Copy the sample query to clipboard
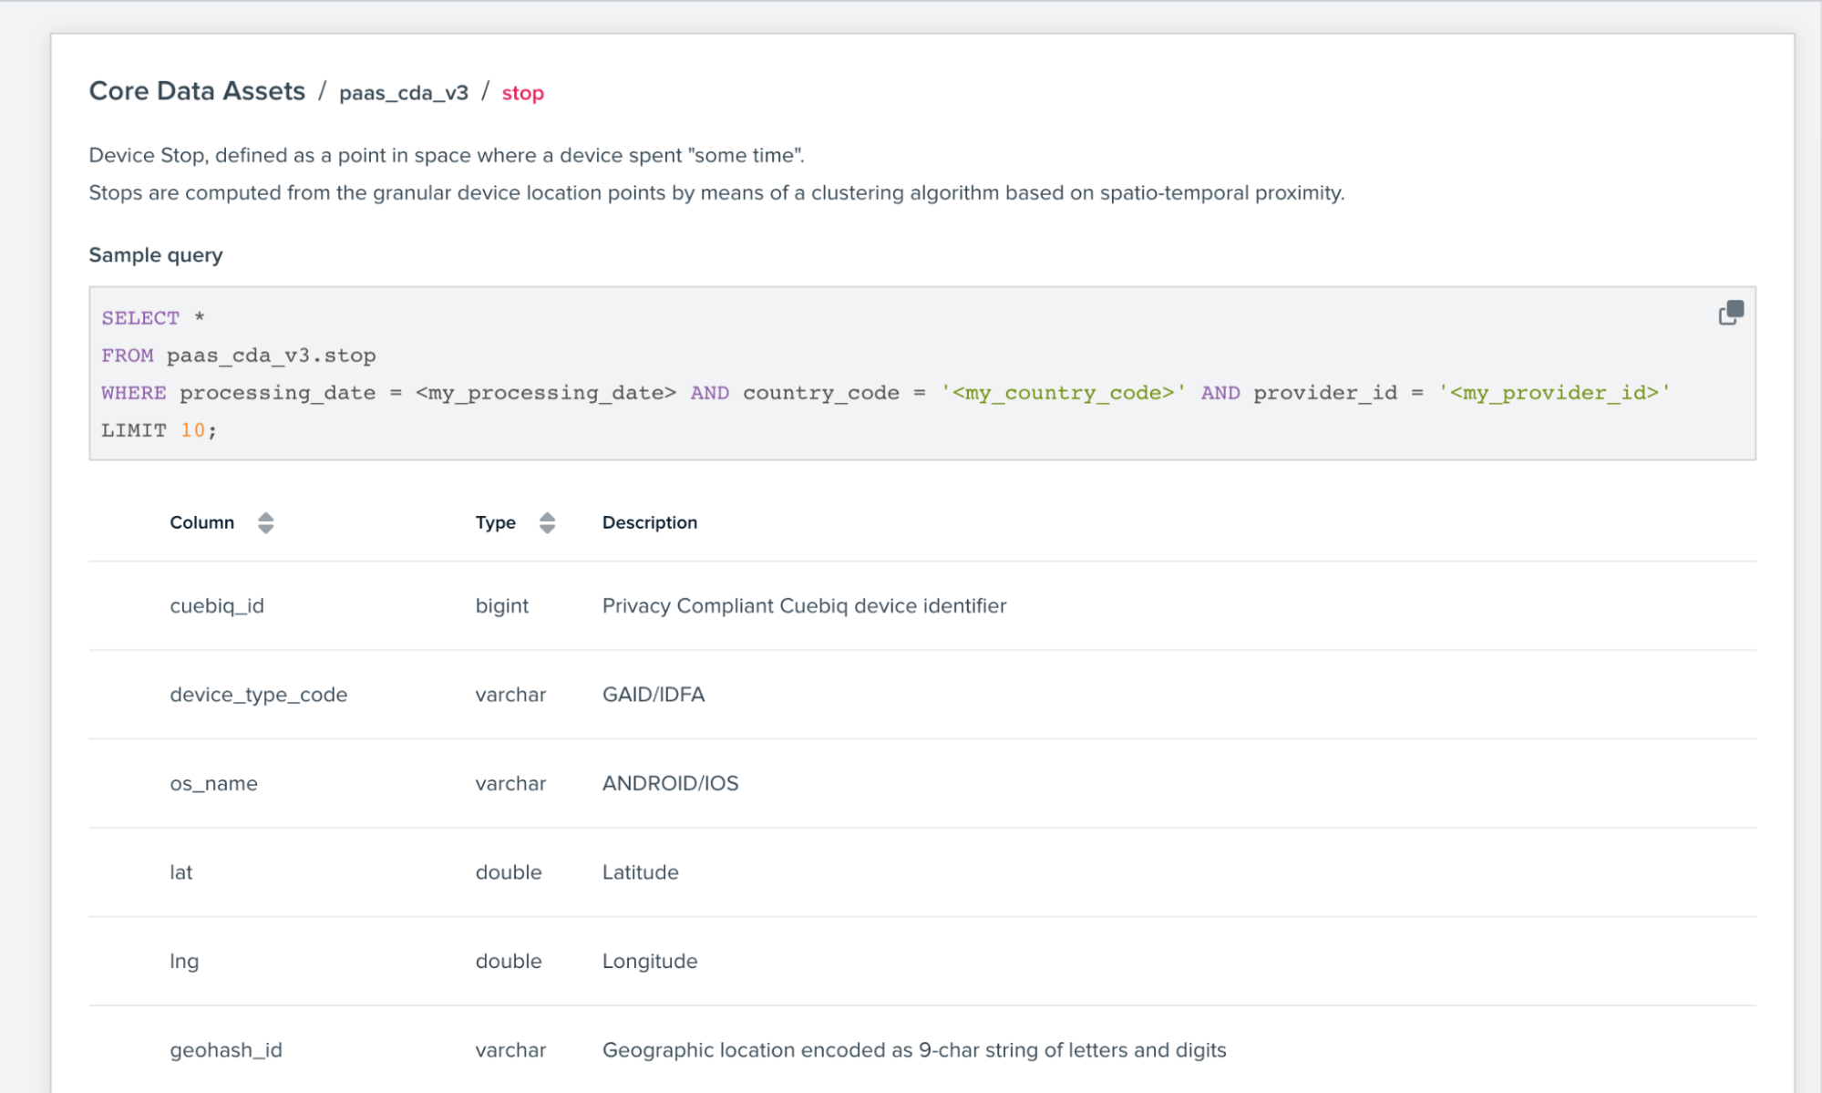 [x=1731, y=313]
